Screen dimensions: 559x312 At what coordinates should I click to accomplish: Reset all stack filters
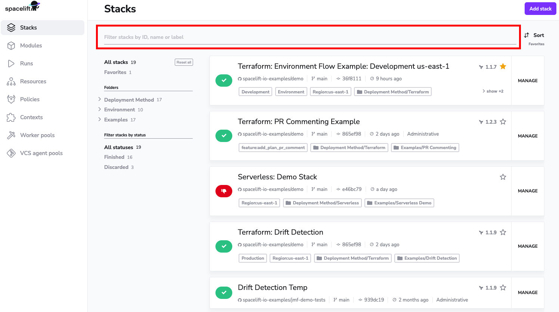pos(184,62)
